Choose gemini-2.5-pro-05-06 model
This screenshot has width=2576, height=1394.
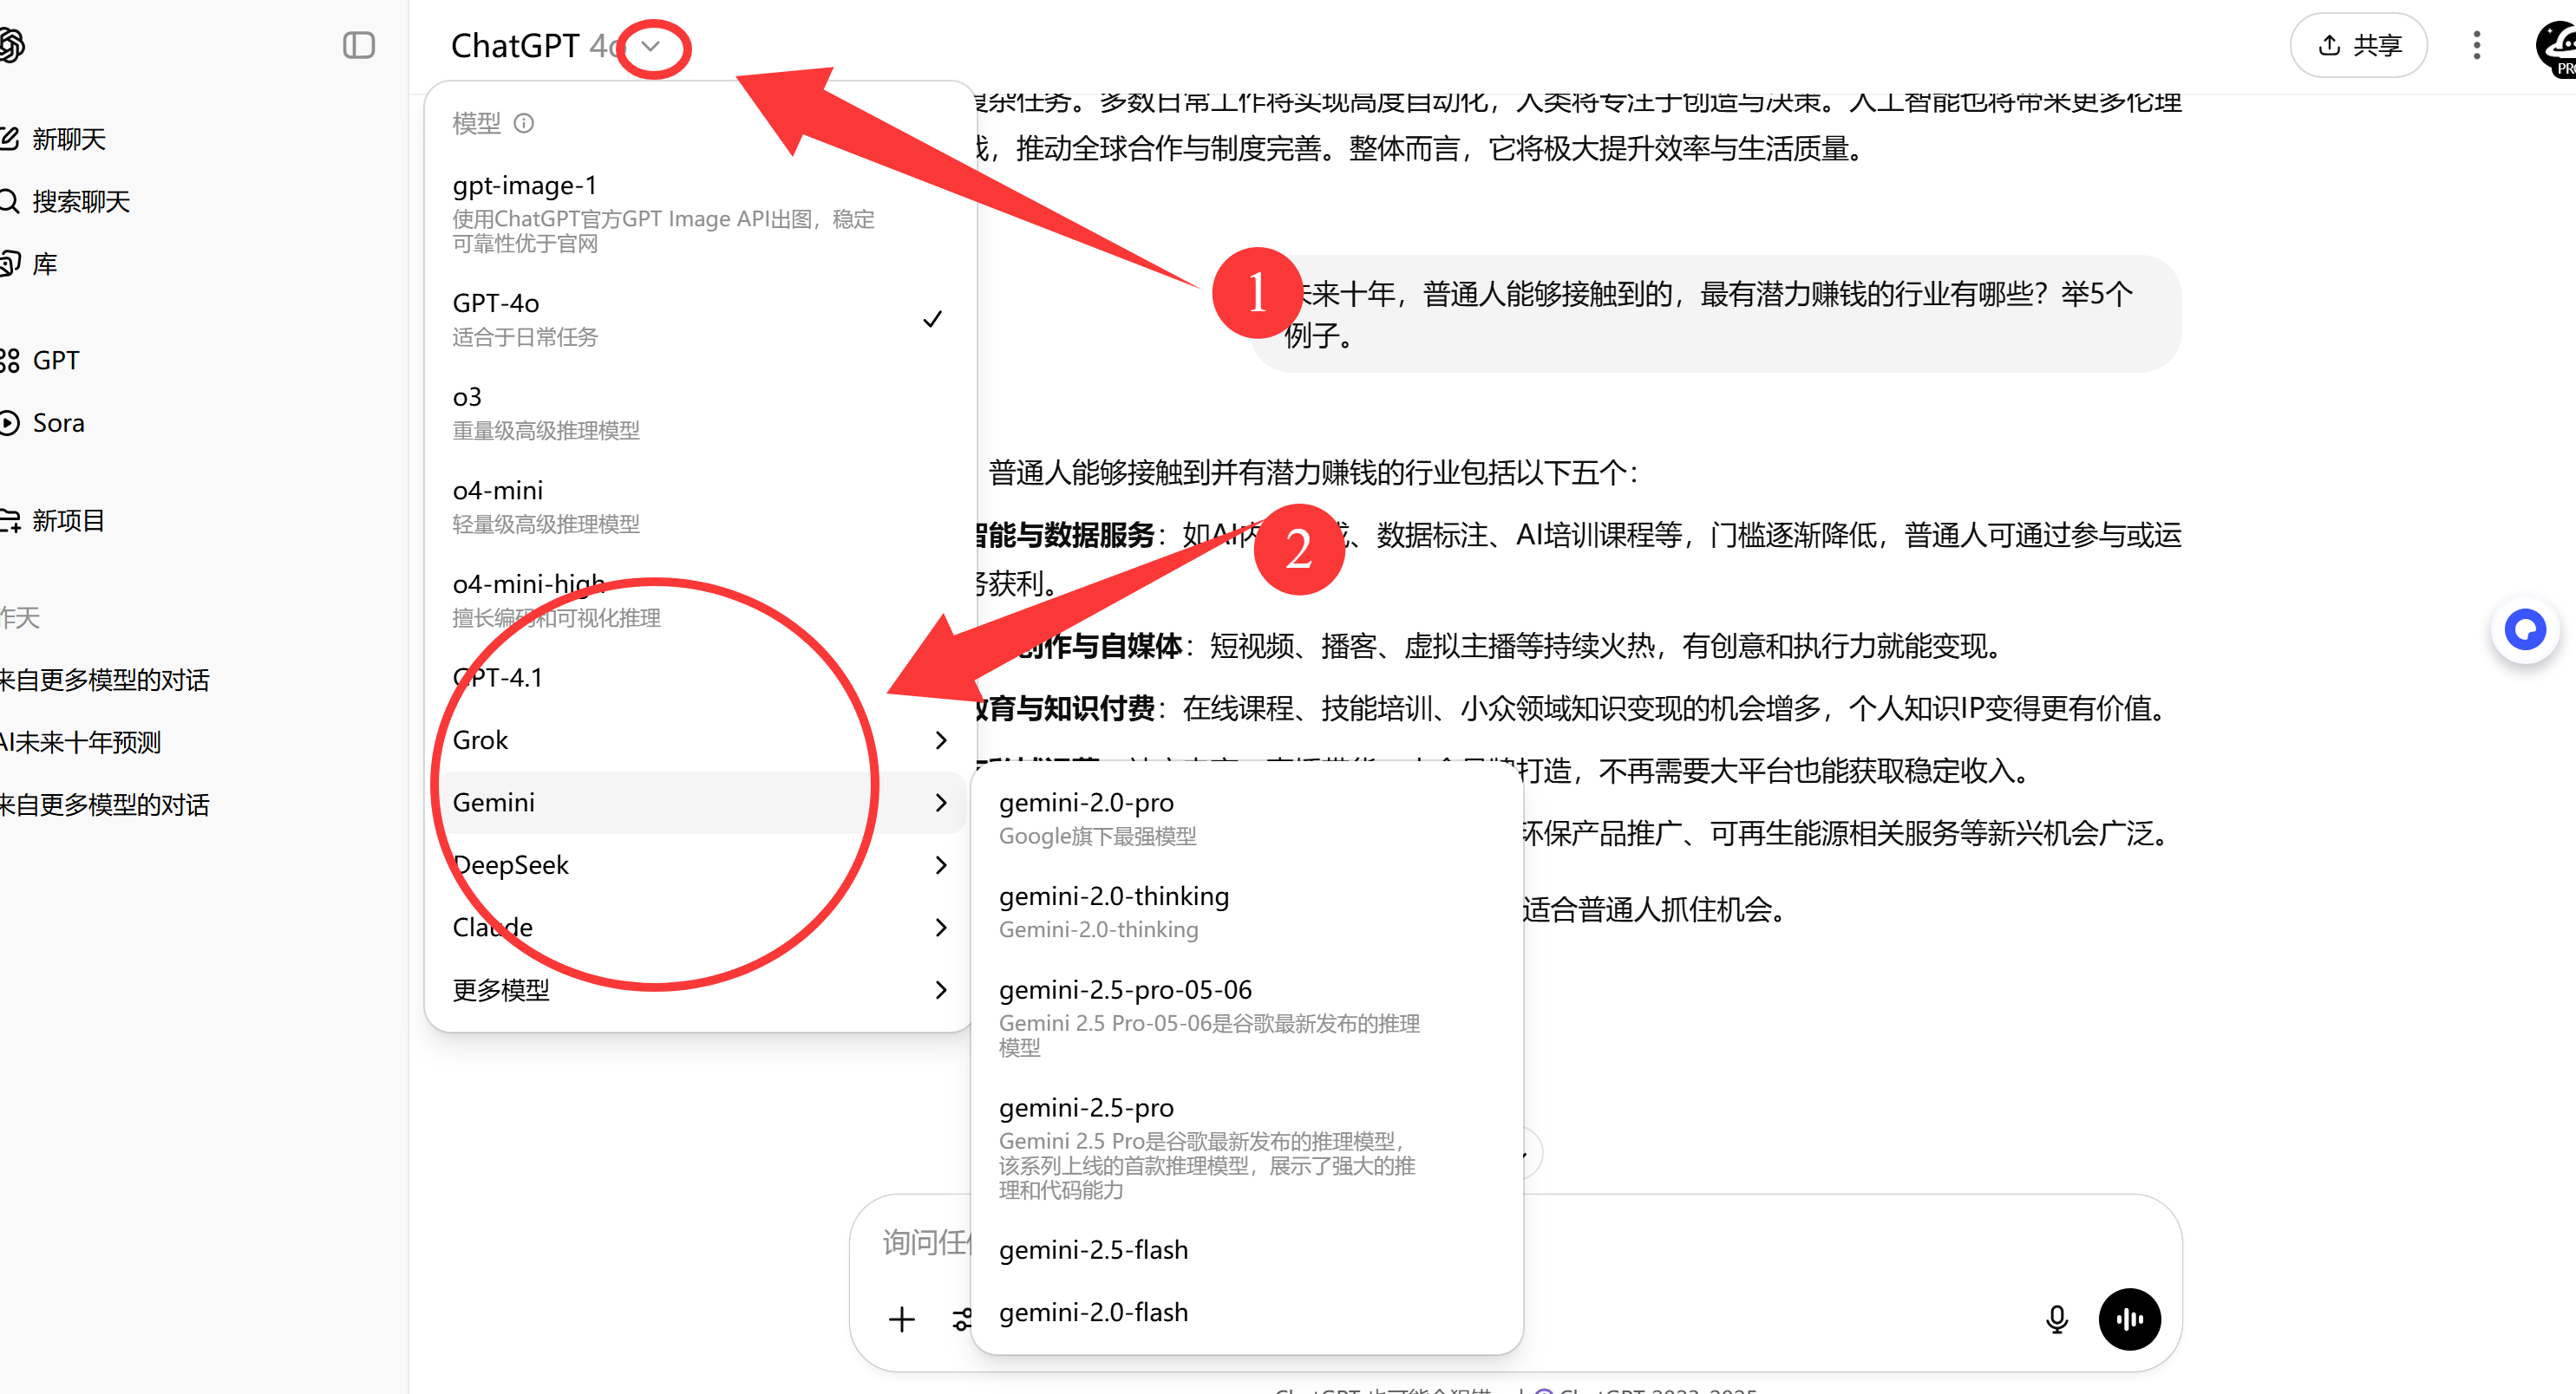1246,1017
